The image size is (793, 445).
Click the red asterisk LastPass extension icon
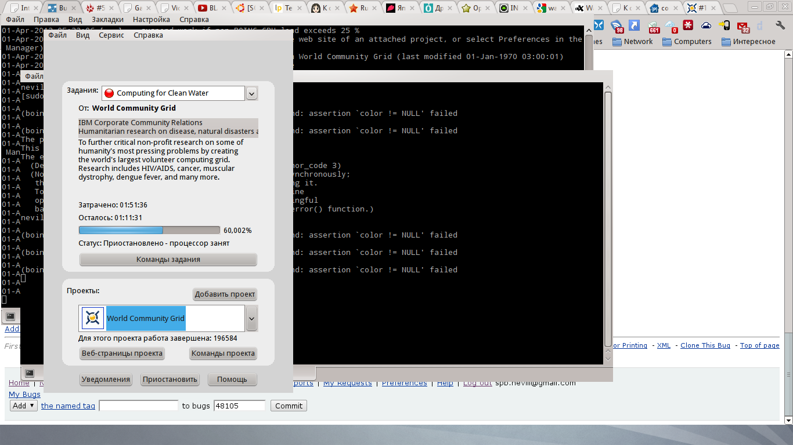point(689,25)
